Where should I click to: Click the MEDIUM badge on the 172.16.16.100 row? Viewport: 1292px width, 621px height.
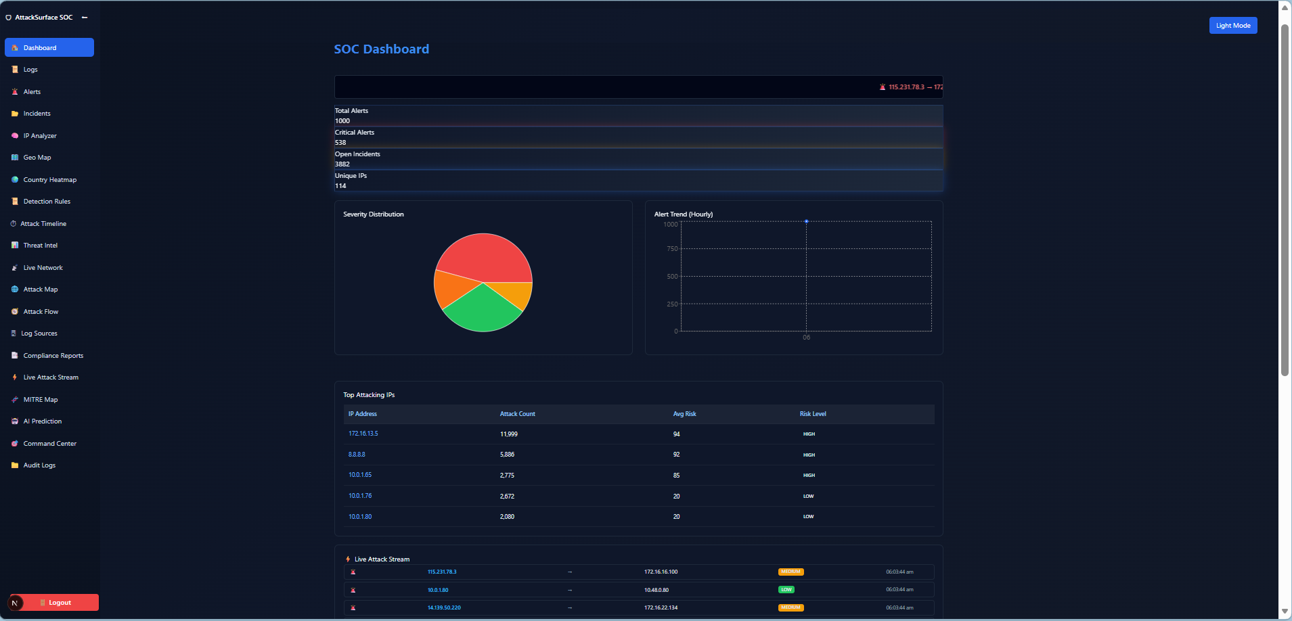[790, 572]
